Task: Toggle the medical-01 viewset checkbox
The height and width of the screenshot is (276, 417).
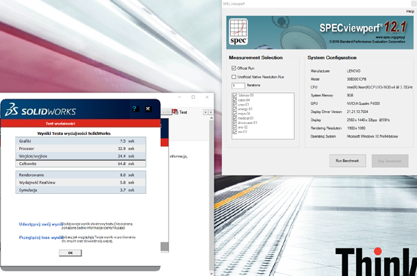Action: coord(235,118)
